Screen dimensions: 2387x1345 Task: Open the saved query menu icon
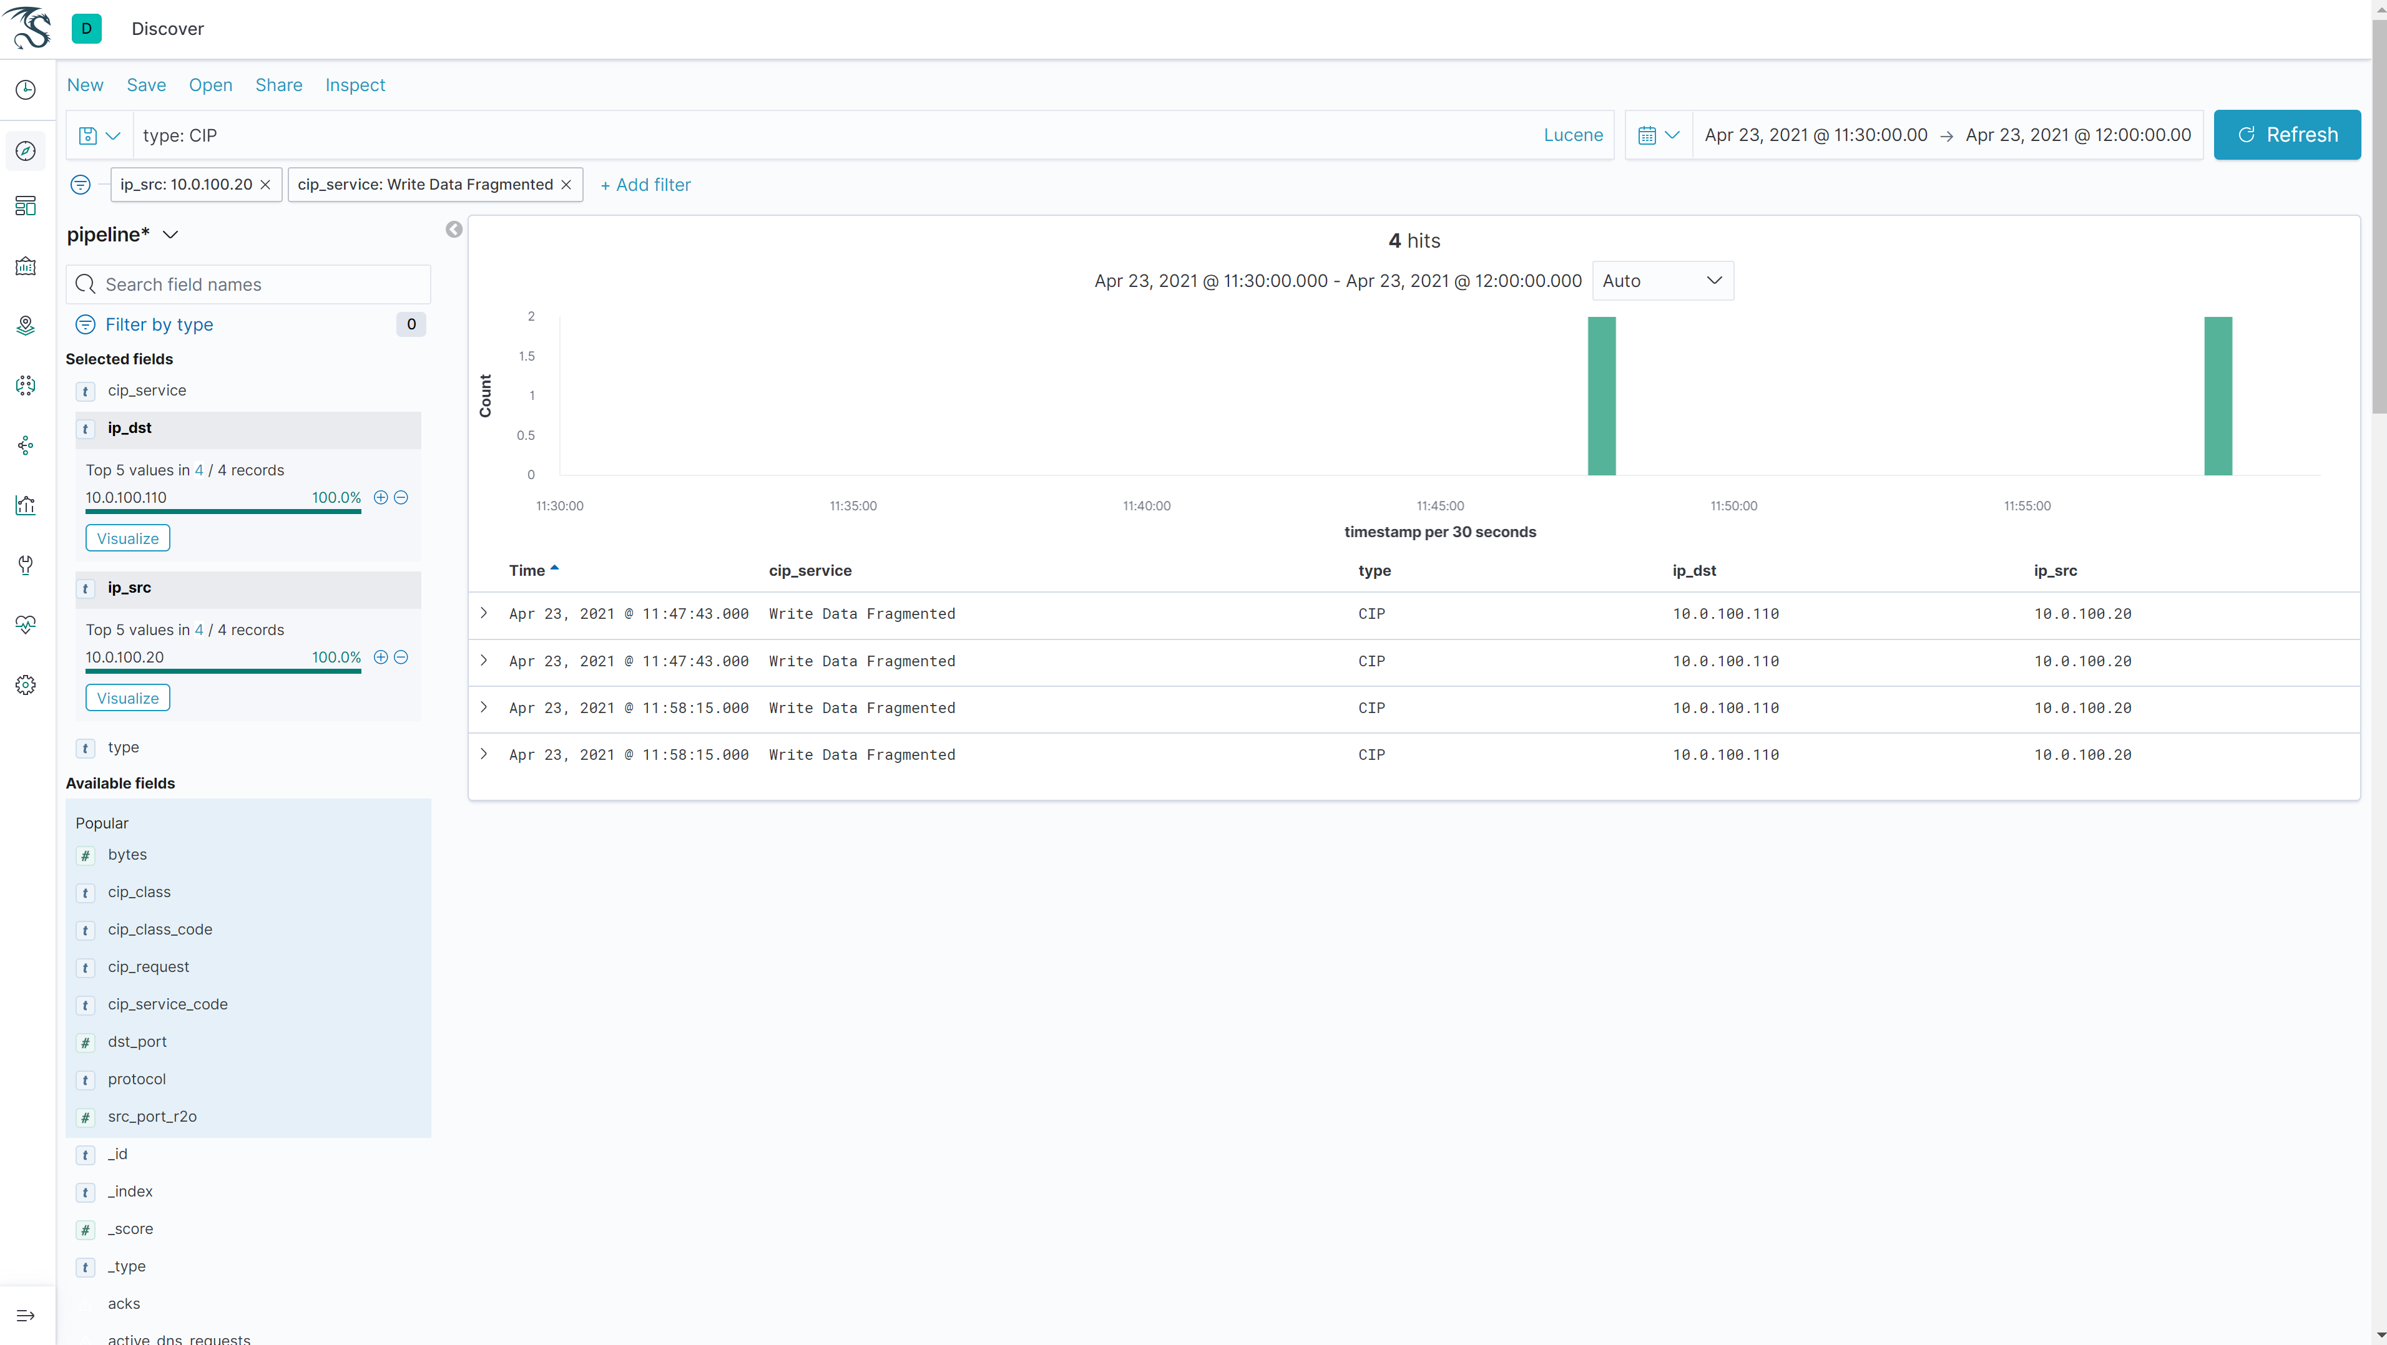99,135
